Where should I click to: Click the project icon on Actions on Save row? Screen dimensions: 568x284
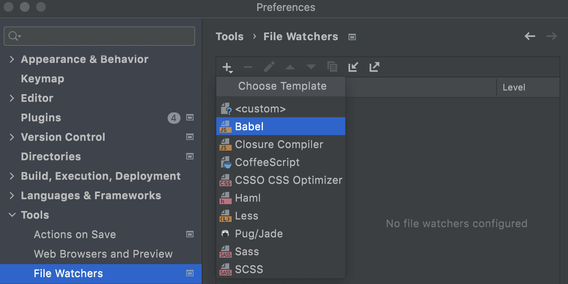(189, 235)
